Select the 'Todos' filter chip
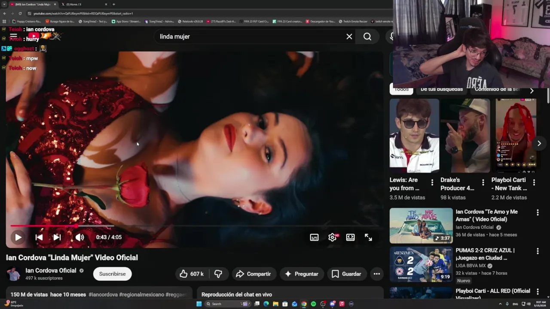 pos(401,90)
